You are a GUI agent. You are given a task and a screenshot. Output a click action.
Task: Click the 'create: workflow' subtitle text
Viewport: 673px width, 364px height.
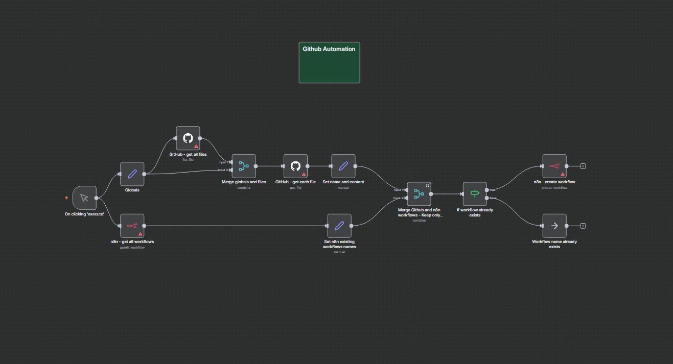click(x=554, y=188)
